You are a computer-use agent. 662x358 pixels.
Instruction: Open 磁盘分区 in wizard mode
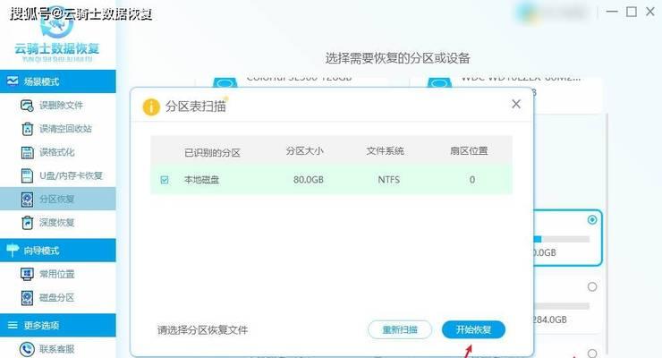58,298
